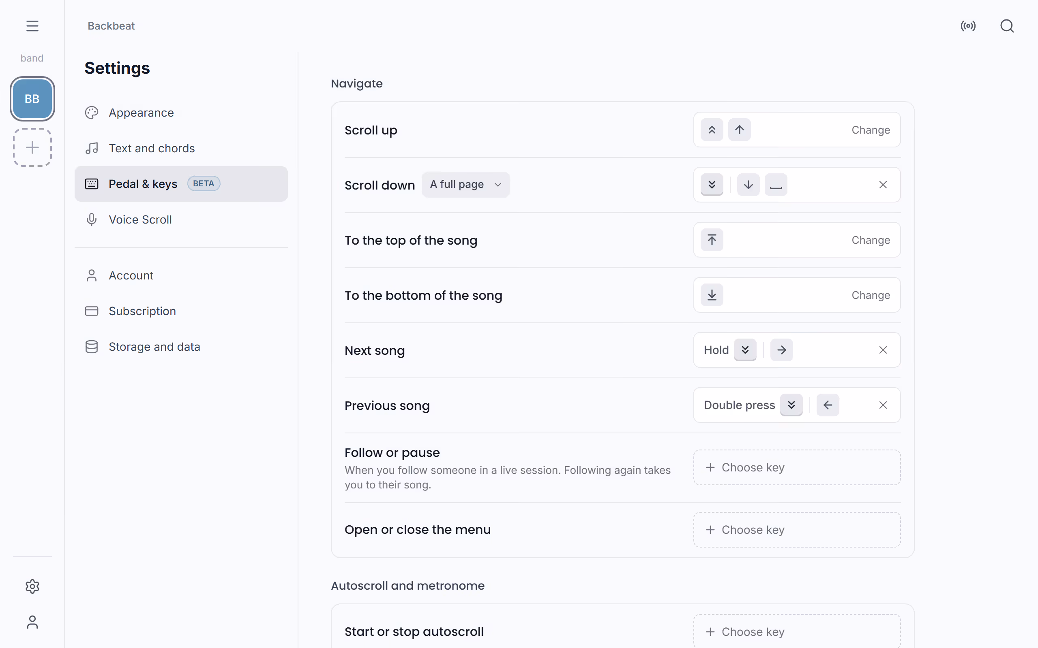The height and width of the screenshot is (648, 1038).
Task: Open the settings gear in sidebar
Action: (32, 586)
